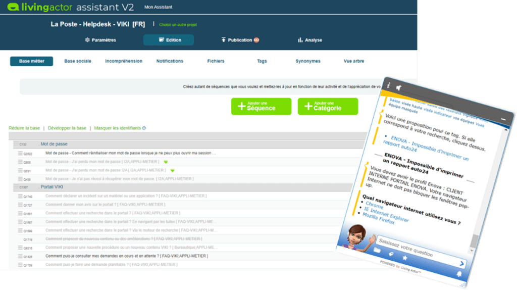Open the Tags tab
Image resolution: width=517 pixels, height=290 pixels.
coord(262,61)
